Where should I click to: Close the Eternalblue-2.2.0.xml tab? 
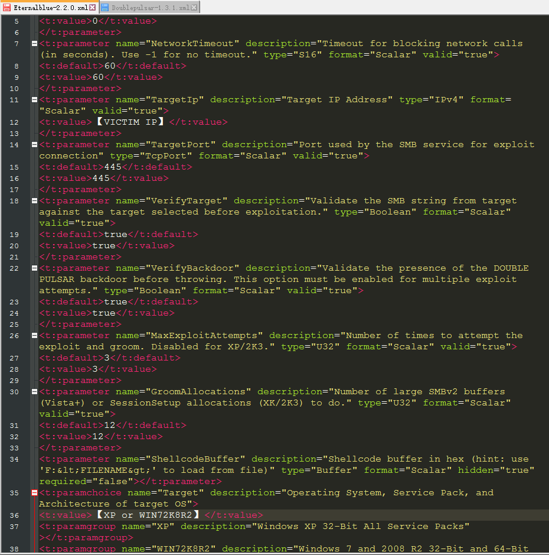tap(92, 8)
